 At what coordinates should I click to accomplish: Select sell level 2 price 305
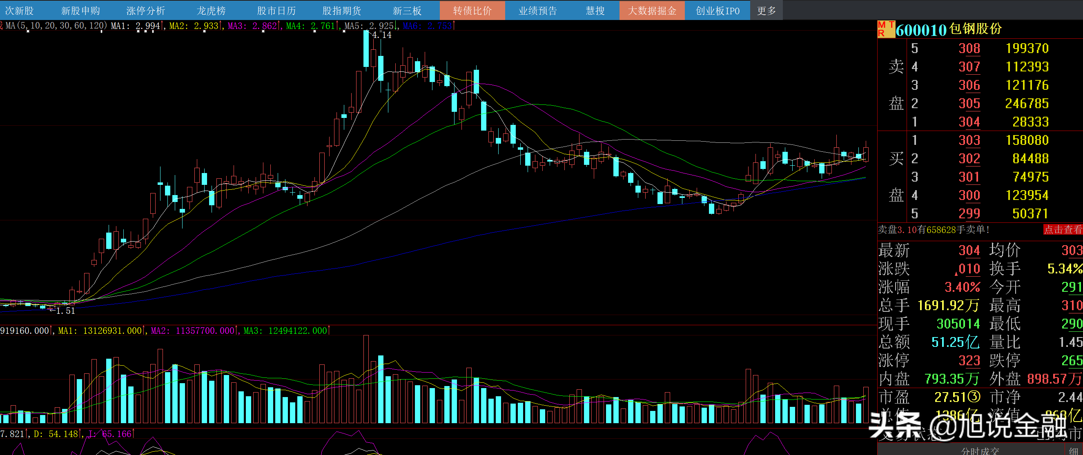pos(969,103)
